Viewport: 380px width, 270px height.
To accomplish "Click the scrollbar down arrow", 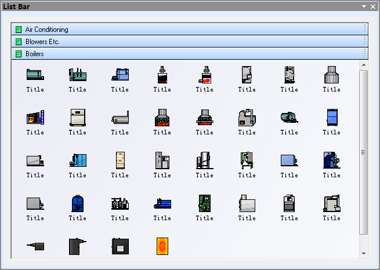I will coord(364,253).
